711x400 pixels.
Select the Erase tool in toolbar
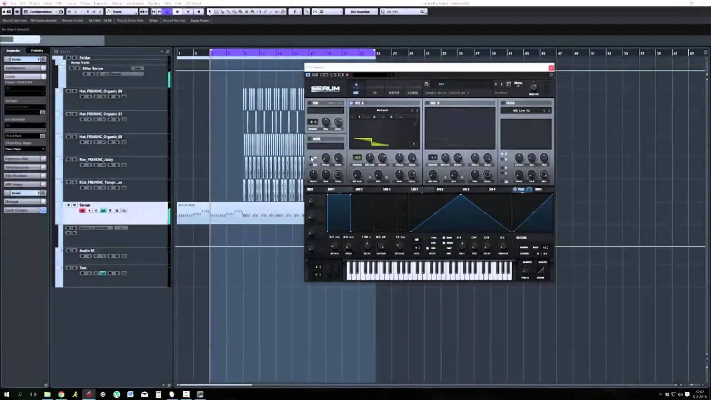[234, 12]
